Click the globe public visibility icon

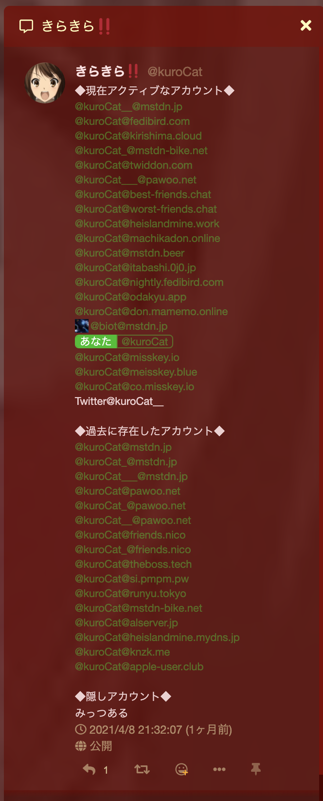click(81, 746)
